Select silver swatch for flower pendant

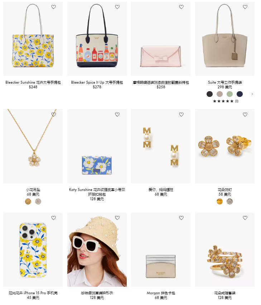pos(38,202)
